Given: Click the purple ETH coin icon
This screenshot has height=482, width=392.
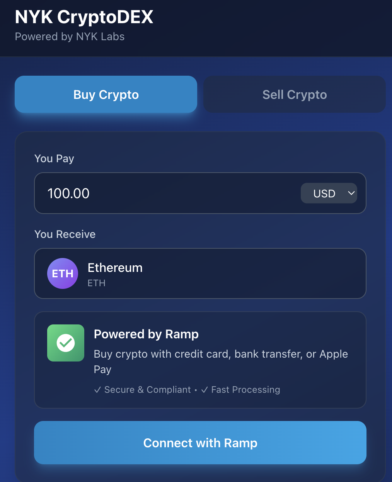Looking at the screenshot, I should pyautogui.click(x=63, y=273).
